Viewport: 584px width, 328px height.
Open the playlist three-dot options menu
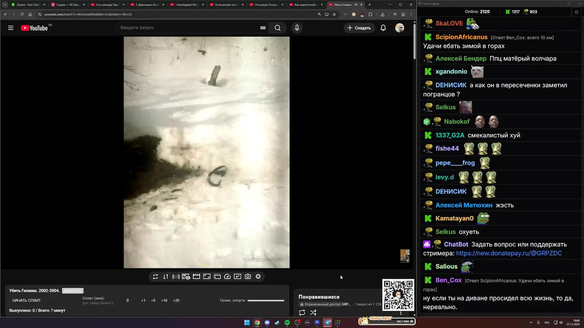coord(401,313)
